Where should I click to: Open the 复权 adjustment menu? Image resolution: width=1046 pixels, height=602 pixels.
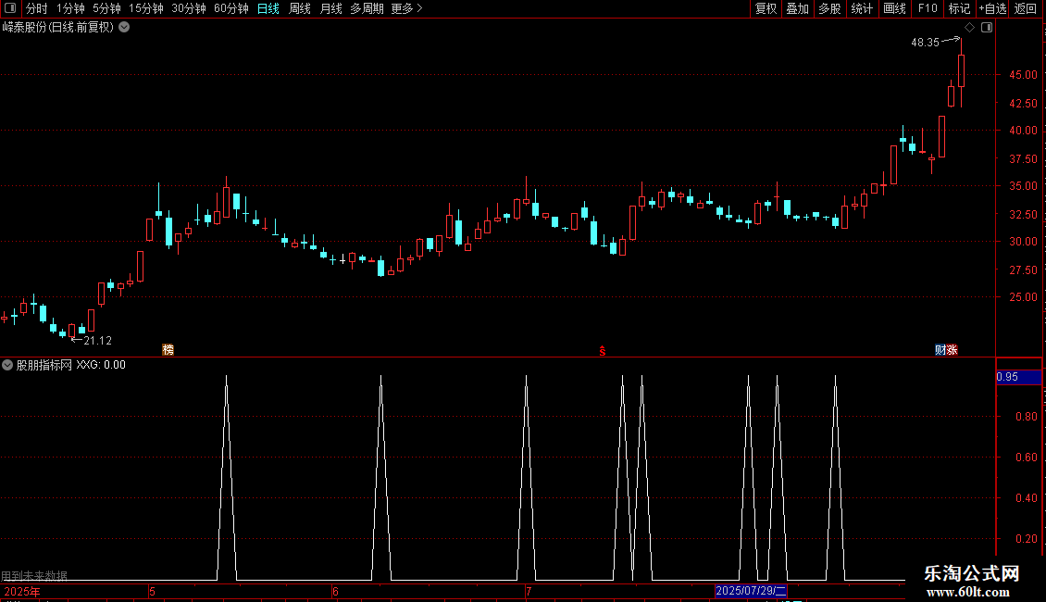tap(766, 8)
